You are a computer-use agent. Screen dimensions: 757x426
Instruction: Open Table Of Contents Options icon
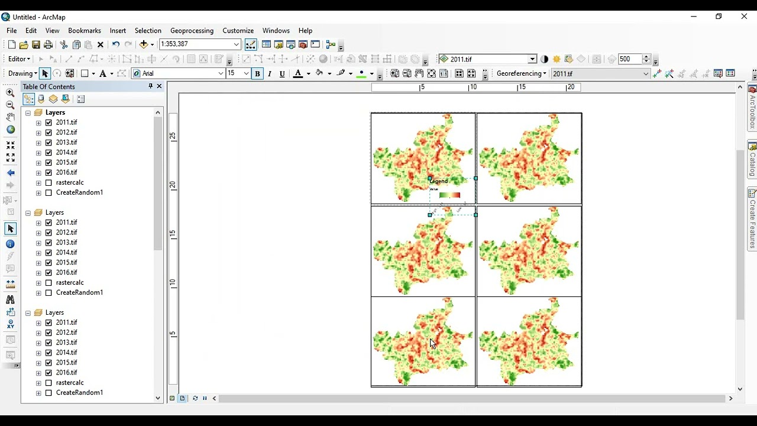click(80, 99)
